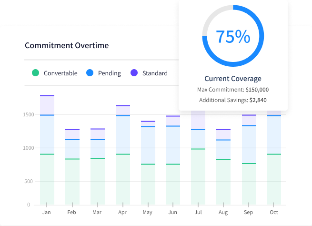
Task: Click the blue Pending legend dot
Action: (90, 72)
